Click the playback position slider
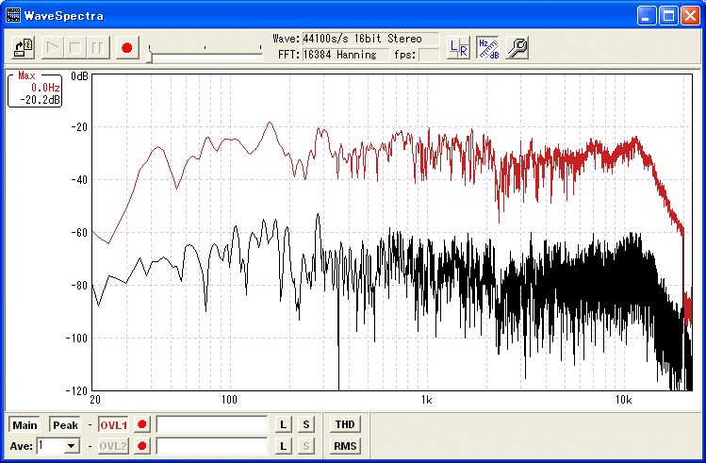The width and height of the screenshot is (706, 463). (x=151, y=56)
